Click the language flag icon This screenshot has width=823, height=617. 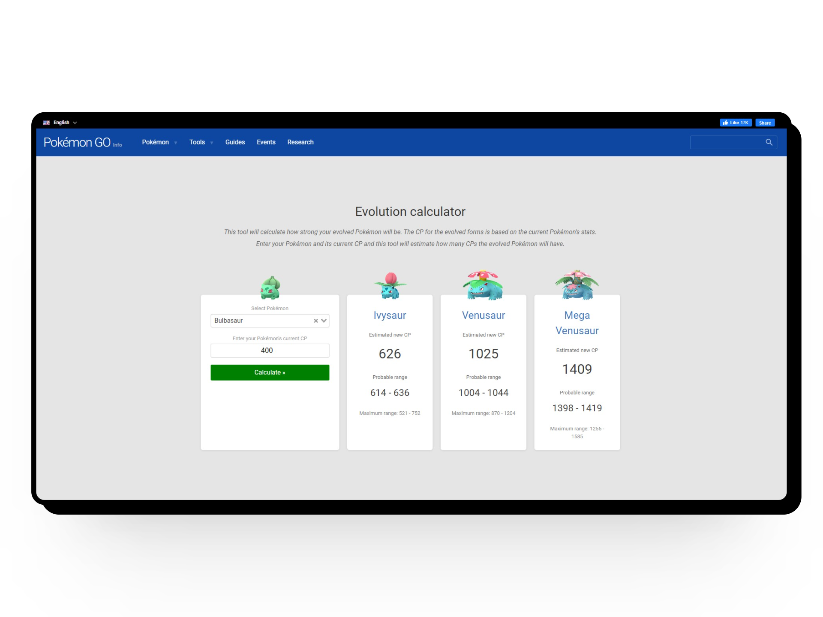pos(46,123)
